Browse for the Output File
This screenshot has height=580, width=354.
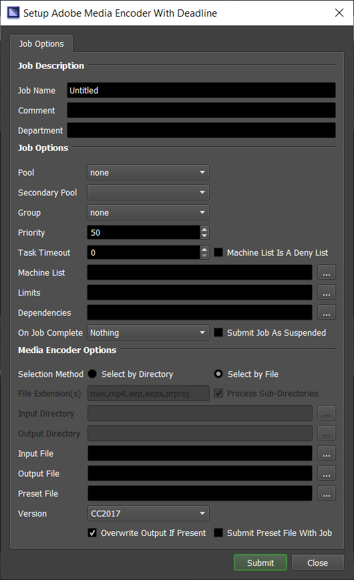pyautogui.click(x=326, y=473)
